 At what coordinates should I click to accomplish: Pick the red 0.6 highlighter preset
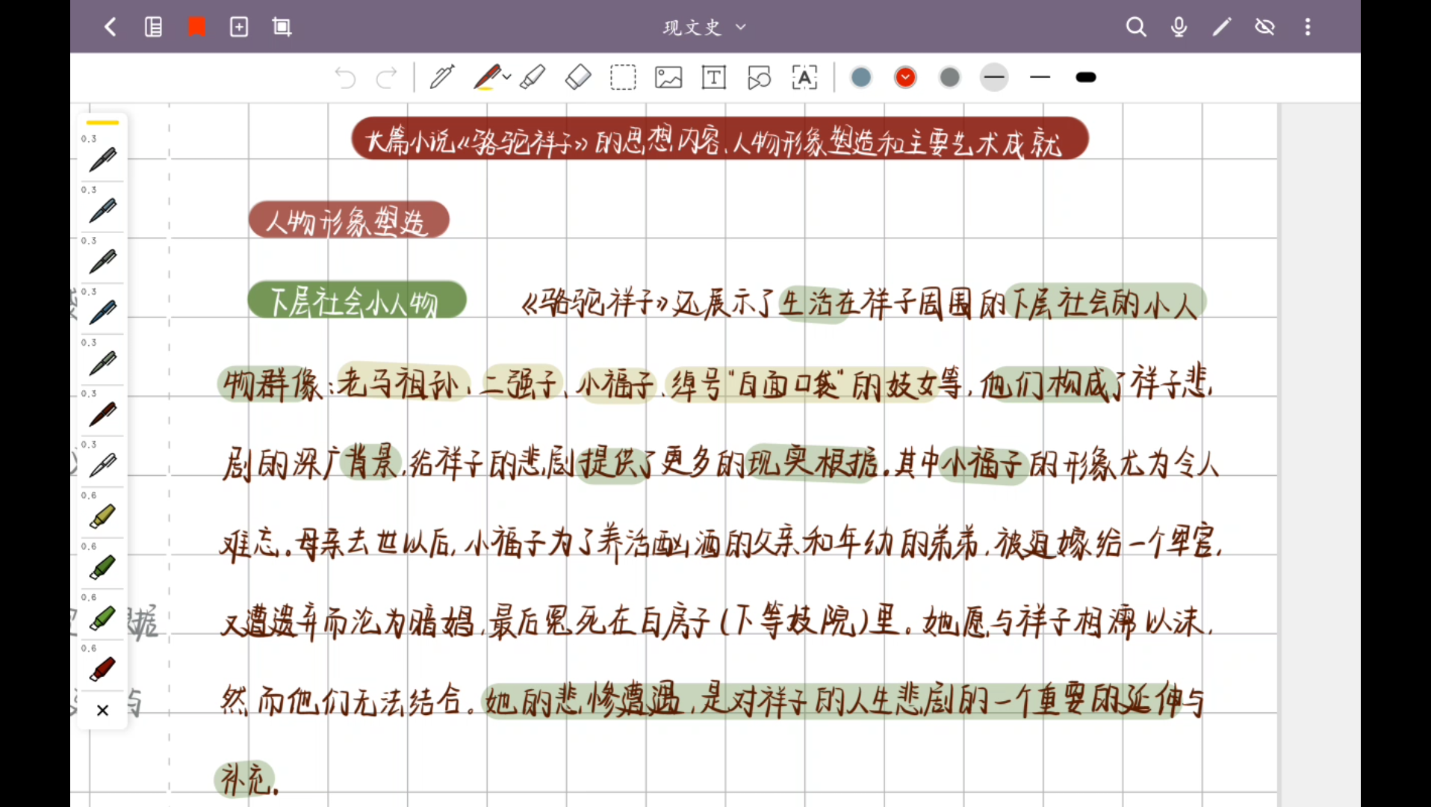pos(102,668)
